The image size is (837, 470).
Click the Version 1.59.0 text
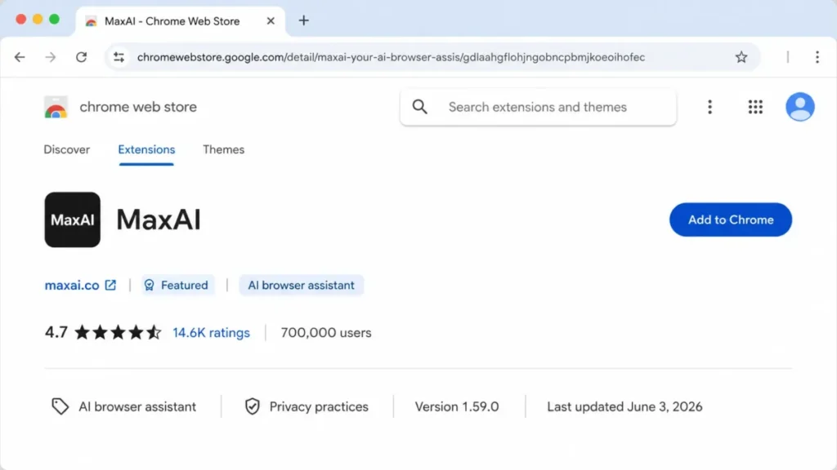click(457, 406)
